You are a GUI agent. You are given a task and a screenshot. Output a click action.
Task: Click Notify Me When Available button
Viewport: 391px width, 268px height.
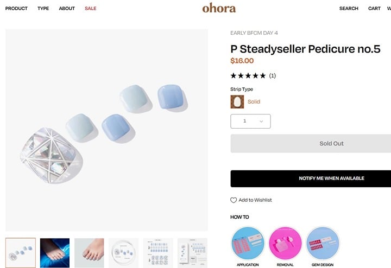coord(311,178)
